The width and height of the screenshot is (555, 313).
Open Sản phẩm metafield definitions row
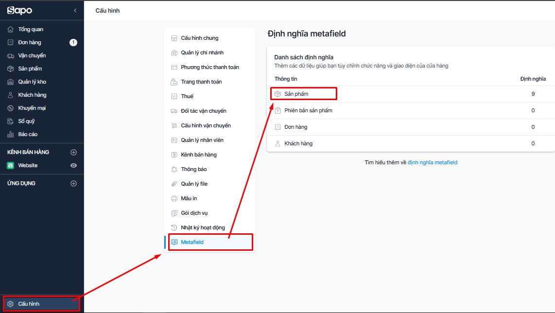(411, 94)
